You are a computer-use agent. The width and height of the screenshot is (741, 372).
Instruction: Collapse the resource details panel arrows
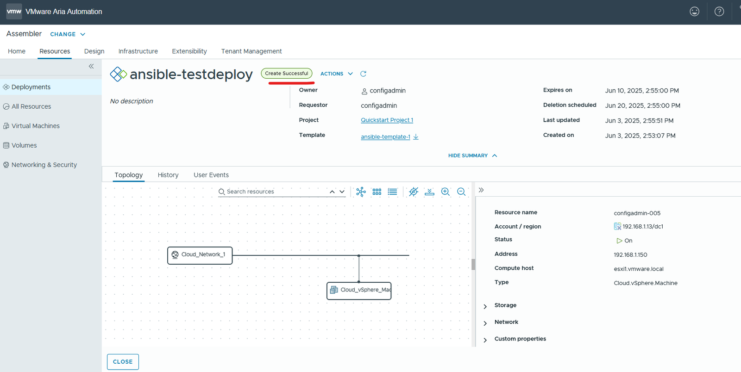(481, 190)
